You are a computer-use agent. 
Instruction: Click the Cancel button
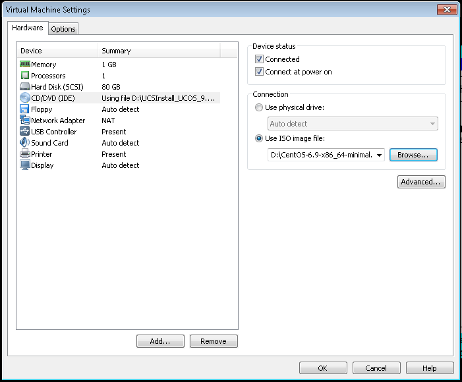(376, 368)
